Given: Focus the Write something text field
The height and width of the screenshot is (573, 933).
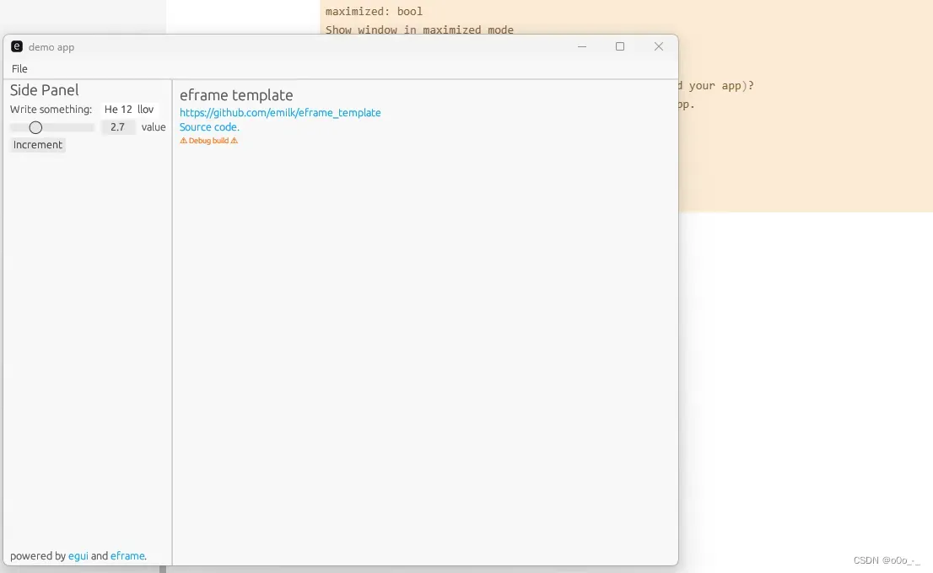Looking at the screenshot, I should pos(129,110).
